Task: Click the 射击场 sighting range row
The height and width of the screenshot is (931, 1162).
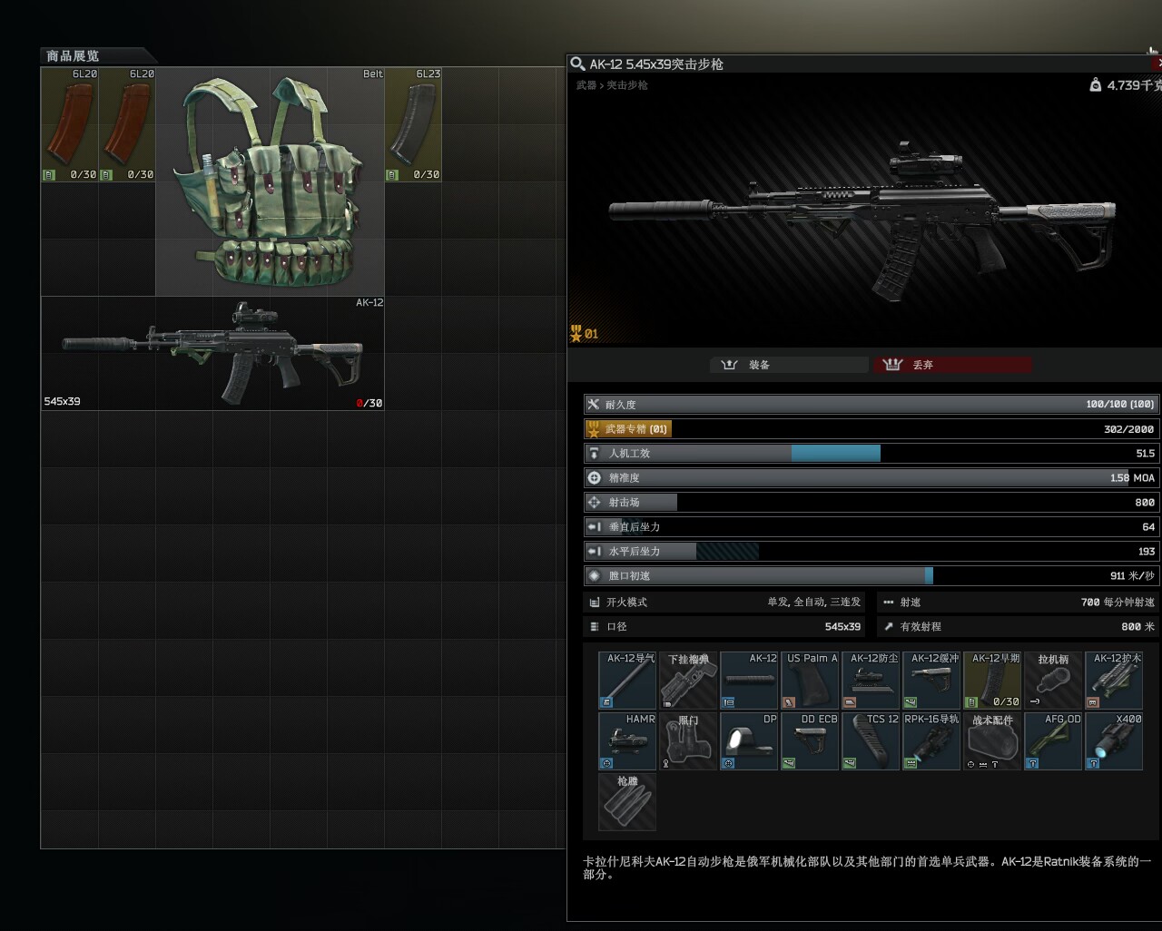Action: (x=871, y=502)
